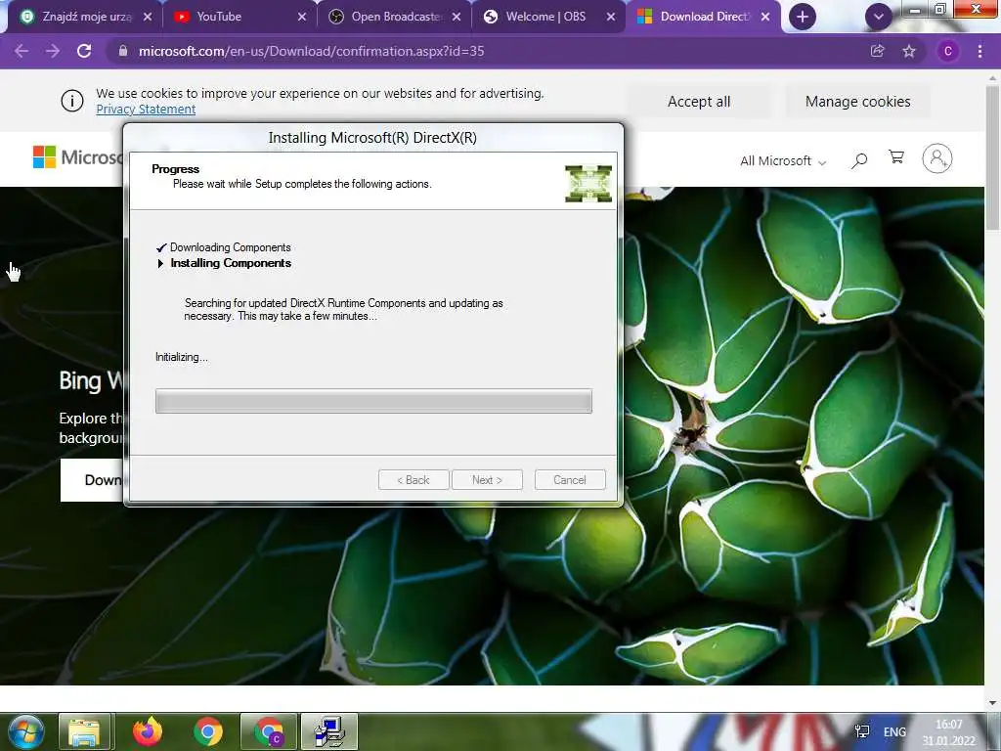Screen dimensions: 1001x751
Task: Open the Microsoft site search
Action: [859, 159]
